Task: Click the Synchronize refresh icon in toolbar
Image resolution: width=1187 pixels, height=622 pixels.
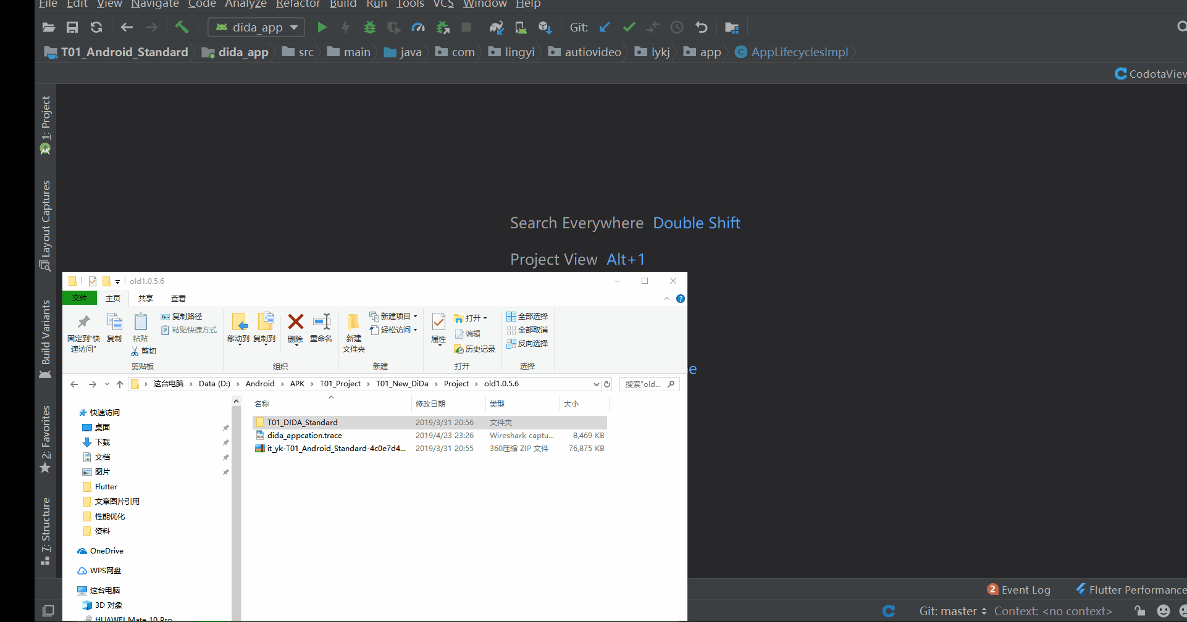Action: [x=96, y=27]
